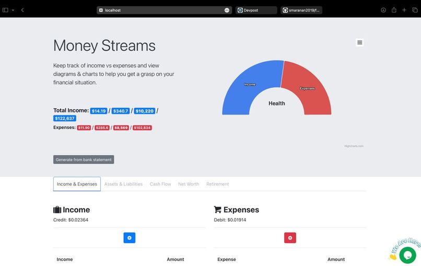Click the $8,569 expenses badge
421x266 pixels.
pyautogui.click(x=121, y=128)
